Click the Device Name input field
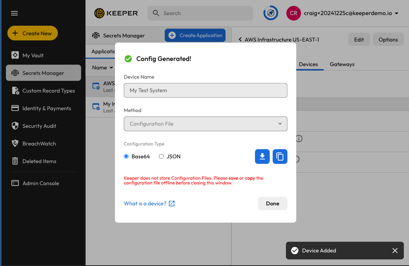Viewport: 409px width, 266px height. pos(206,90)
